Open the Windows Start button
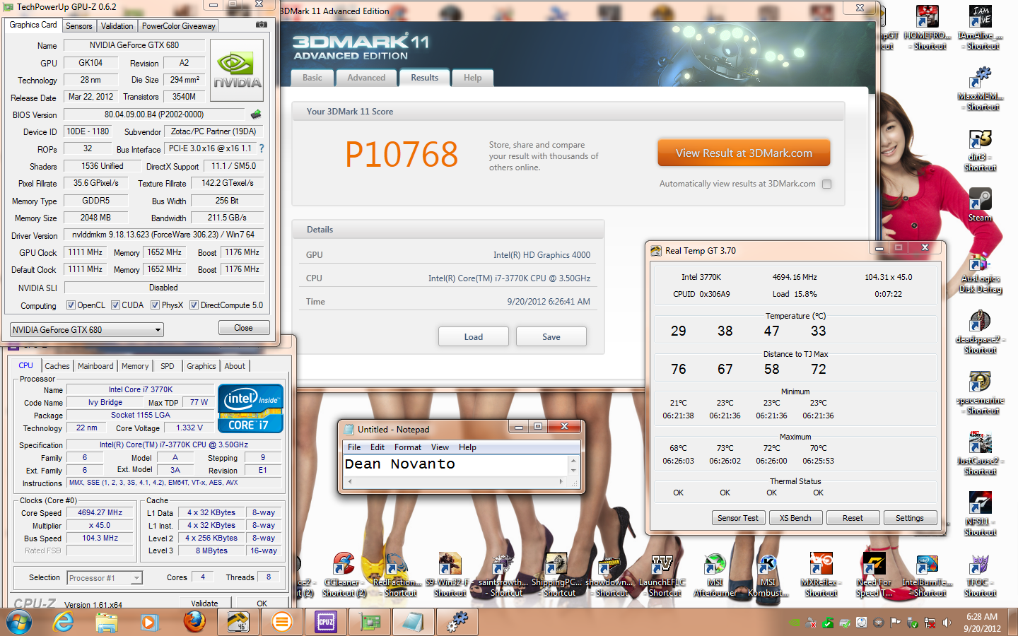 pyautogui.click(x=19, y=622)
